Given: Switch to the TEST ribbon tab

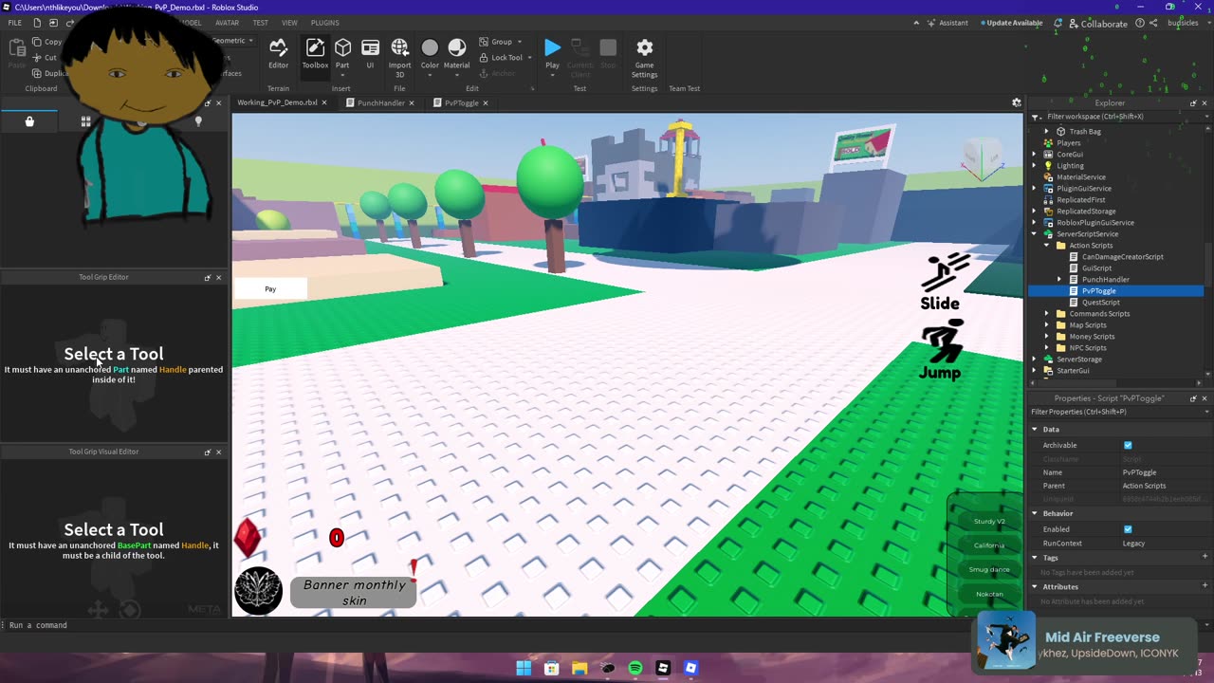Looking at the screenshot, I should pos(260,23).
